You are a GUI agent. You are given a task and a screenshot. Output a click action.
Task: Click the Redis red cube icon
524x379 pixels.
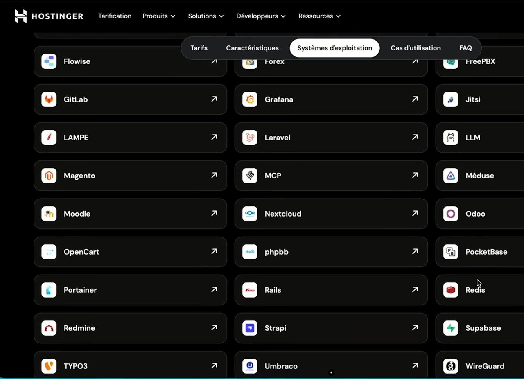pos(451,290)
